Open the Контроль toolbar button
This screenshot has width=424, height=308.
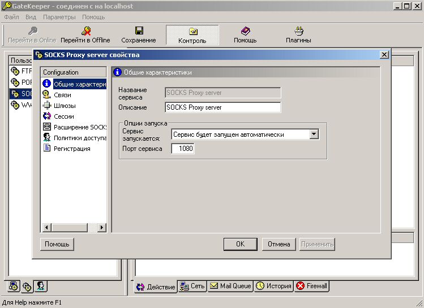192,35
